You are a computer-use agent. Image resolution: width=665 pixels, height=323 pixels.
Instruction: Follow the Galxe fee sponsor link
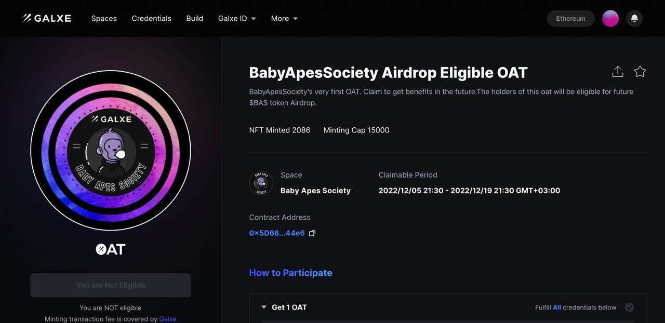point(168,319)
